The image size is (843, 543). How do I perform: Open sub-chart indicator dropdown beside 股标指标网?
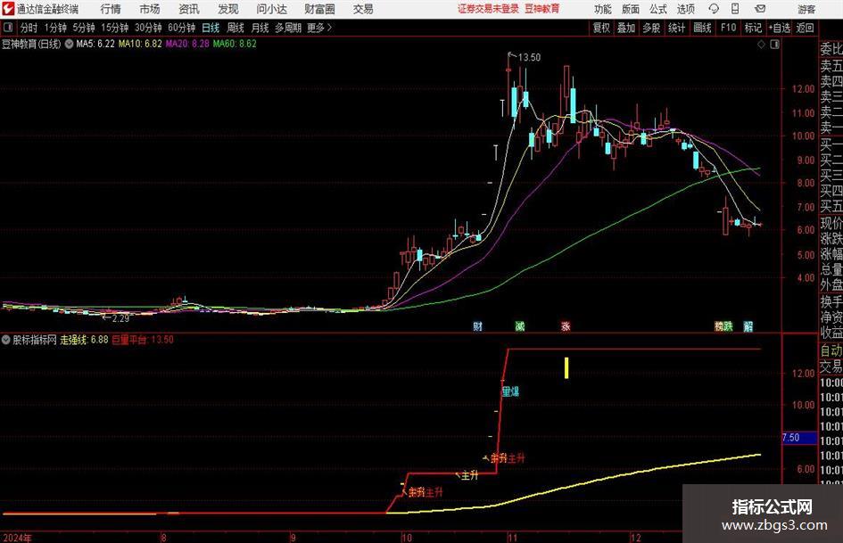[6, 340]
